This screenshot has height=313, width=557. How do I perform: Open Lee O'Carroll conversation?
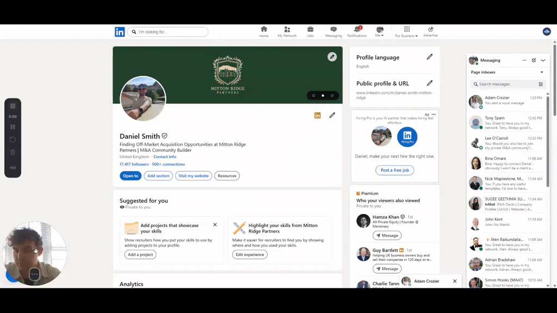(x=506, y=142)
